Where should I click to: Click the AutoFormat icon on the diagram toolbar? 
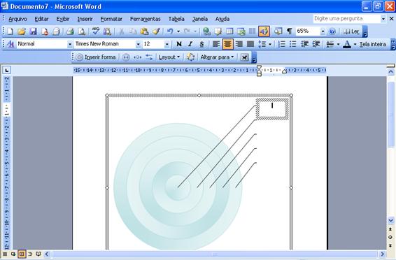pyautogui.click(x=190, y=57)
